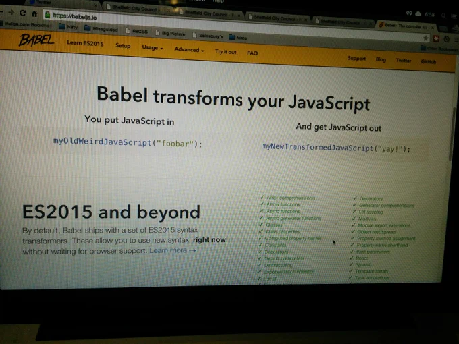The height and width of the screenshot is (344, 459).
Task: Click the Arrow functions feature link
Action: pos(283,204)
